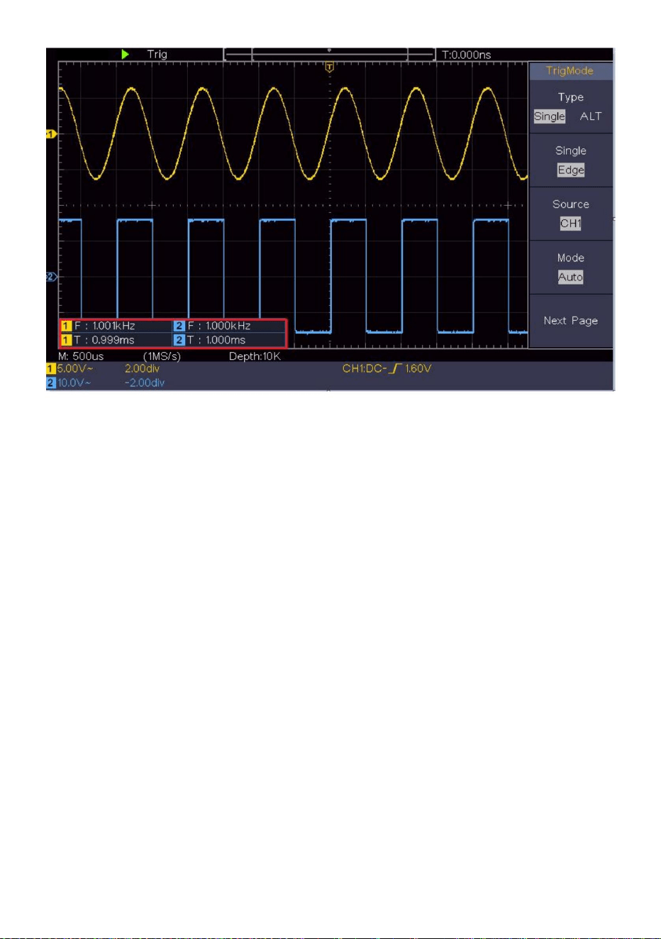Click the blue 2 badge beside 10.0V
Image resolution: width=661 pixels, height=939 pixels.
click(51, 383)
